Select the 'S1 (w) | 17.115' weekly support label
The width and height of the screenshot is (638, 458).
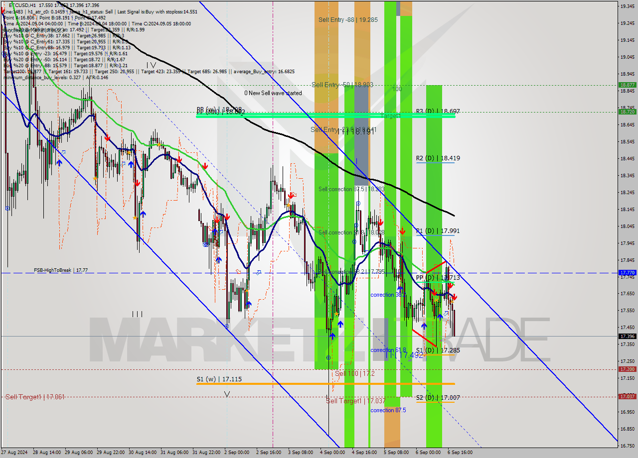[x=219, y=379]
